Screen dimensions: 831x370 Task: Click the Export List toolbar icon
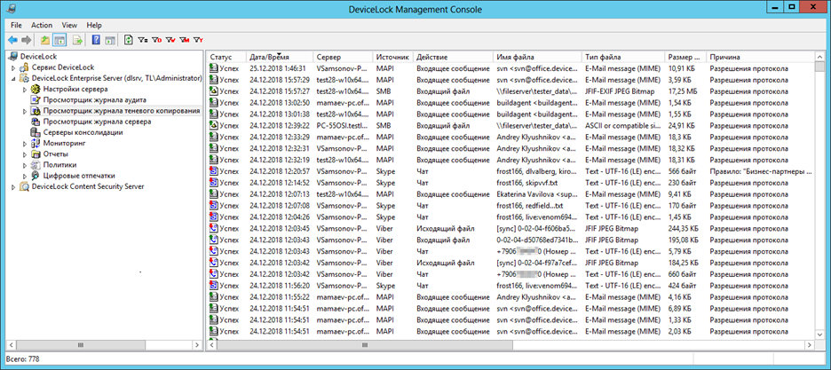tap(77, 40)
